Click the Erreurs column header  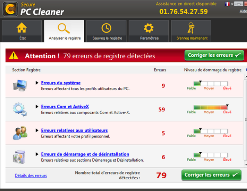160,70
